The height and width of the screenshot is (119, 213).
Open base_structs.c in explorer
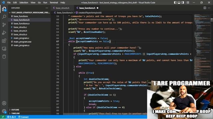[x=30, y=27]
